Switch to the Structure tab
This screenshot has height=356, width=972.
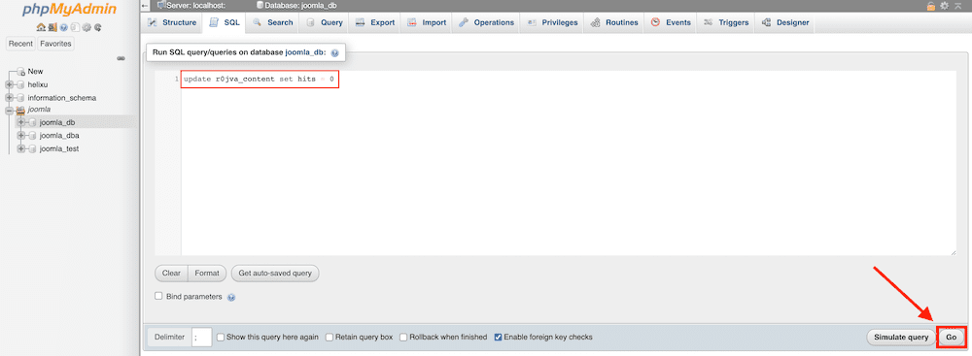tap(172, 22)
